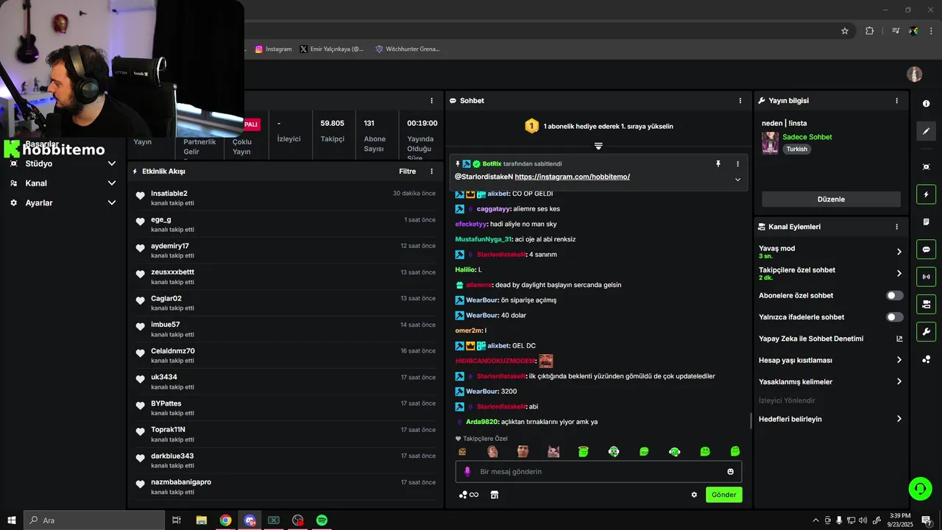Open the shop storefront icon below chat

point(495,495)
